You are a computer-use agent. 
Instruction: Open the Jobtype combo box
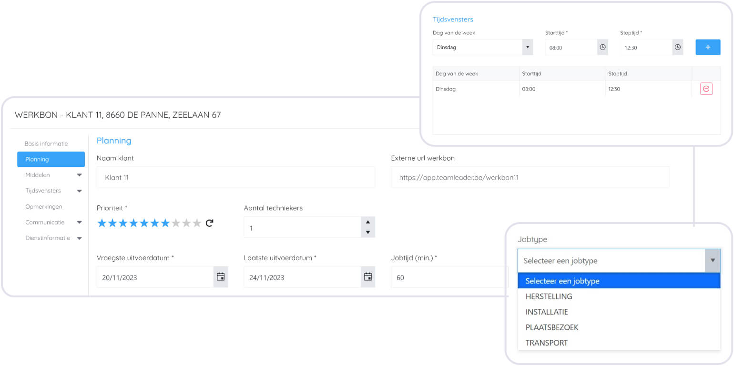(x=619, y=260)
